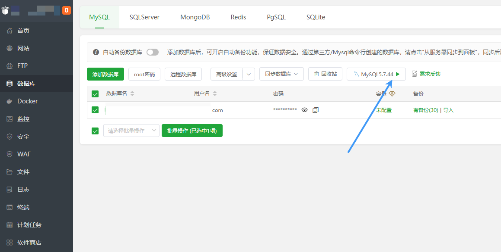501x252 pixels.
Task: Click the 添加数据库 button
Action: [x=105, y=74]
